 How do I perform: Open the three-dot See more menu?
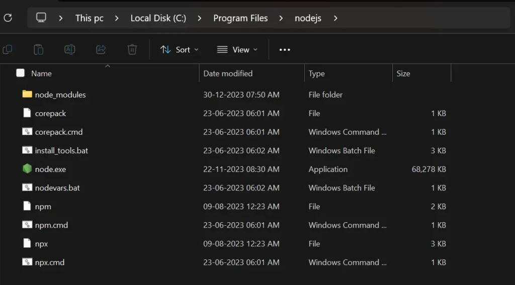(x=285, y=50)
